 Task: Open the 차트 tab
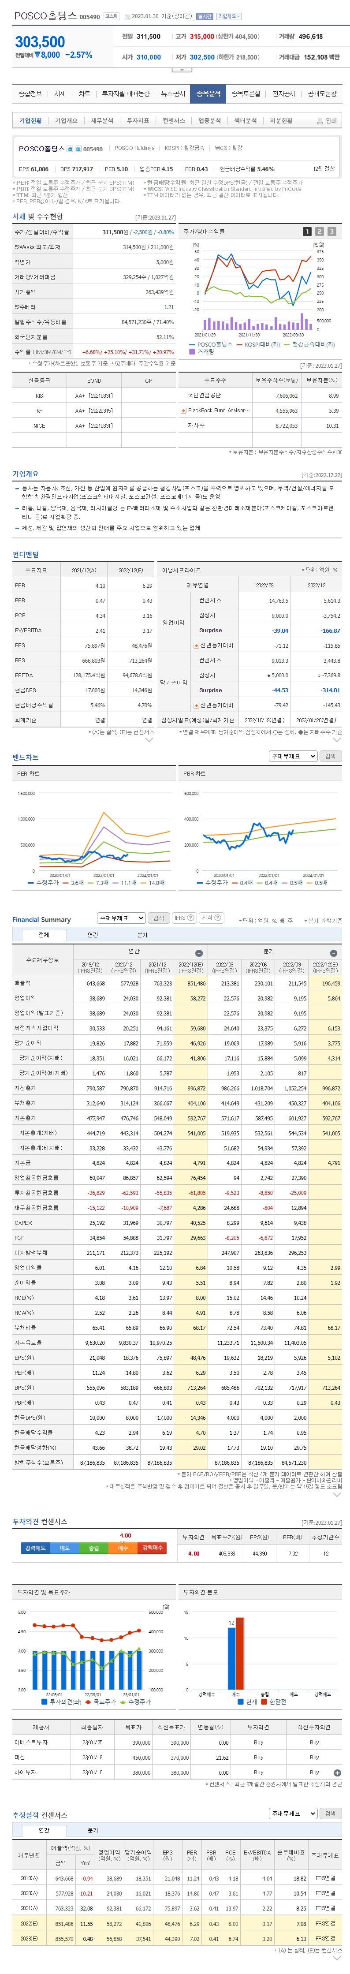click(84, 93)
